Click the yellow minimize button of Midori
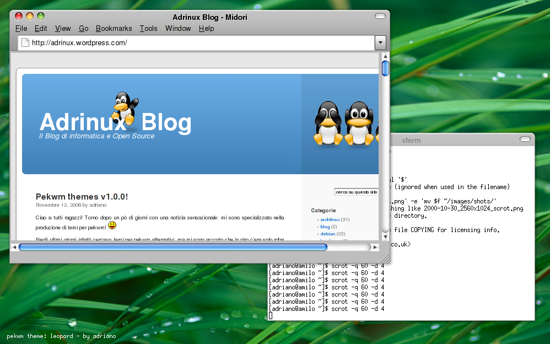The width and height of the screenshot is (550, 344). coord(30,16)
